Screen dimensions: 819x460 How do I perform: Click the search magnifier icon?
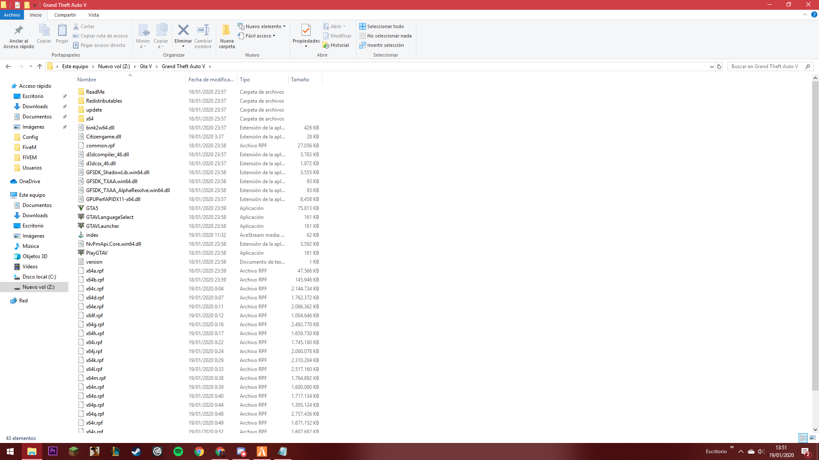(807, 66)
